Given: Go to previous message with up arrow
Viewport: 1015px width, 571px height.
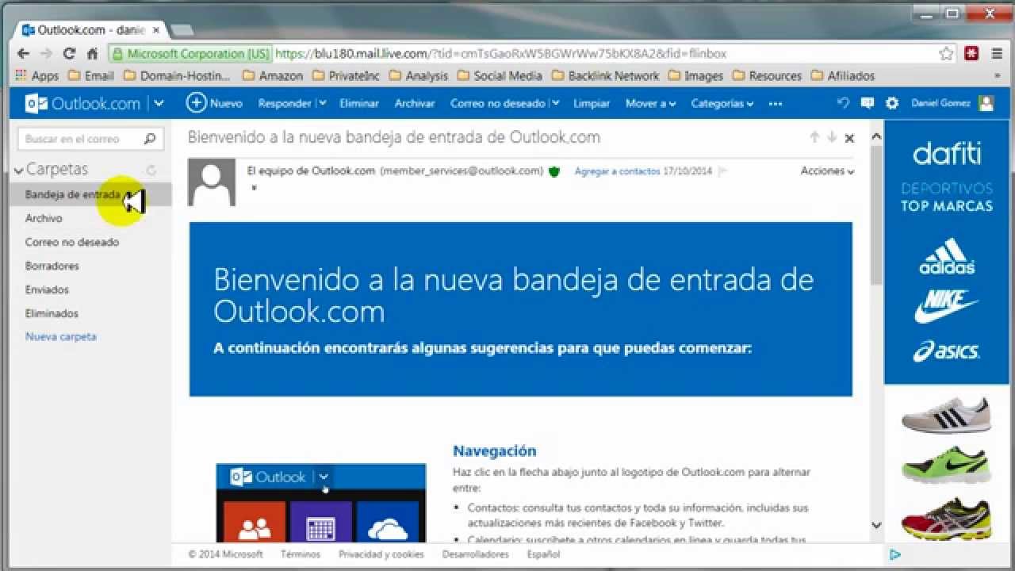Looking at the screenshot, I should (x=814, y=137).
